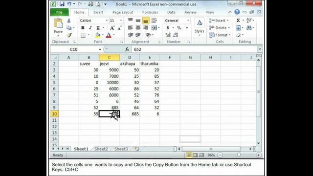Expand the Name Box dropdown arrow

coord(100,49)
